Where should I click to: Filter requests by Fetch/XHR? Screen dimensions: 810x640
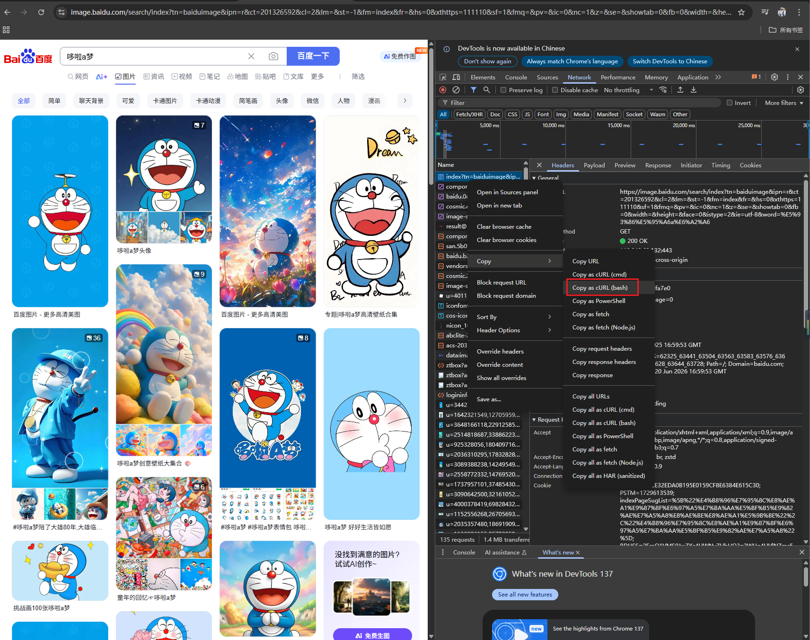[469, 114]
